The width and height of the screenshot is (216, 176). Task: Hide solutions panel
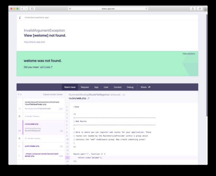click(189, 54)
